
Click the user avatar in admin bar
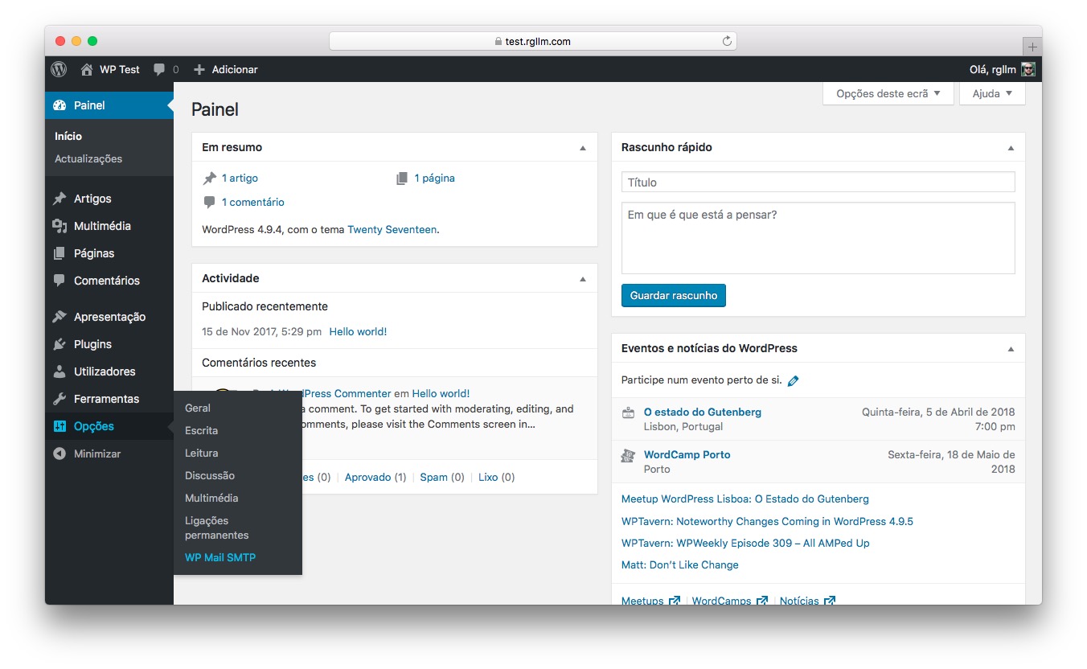coord(1028,69)
